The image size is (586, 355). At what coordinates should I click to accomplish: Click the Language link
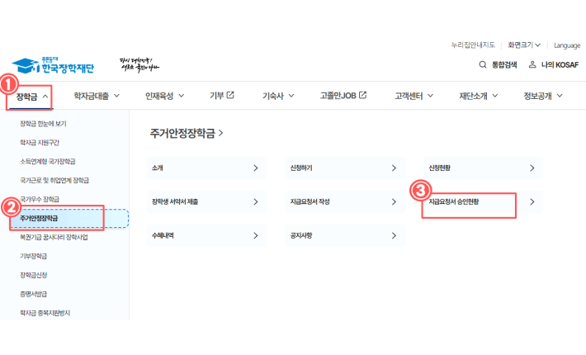pos(567,45)
